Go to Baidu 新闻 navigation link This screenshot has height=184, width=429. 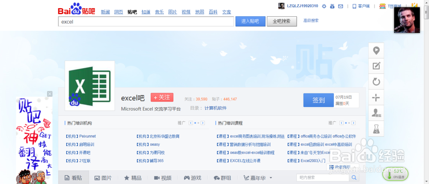coord(106,12)
